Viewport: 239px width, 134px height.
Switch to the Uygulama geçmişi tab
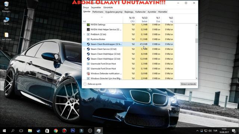click(114, 12)
